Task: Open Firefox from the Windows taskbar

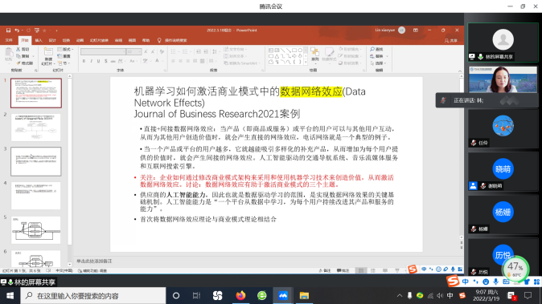Action: click(240, 296)
